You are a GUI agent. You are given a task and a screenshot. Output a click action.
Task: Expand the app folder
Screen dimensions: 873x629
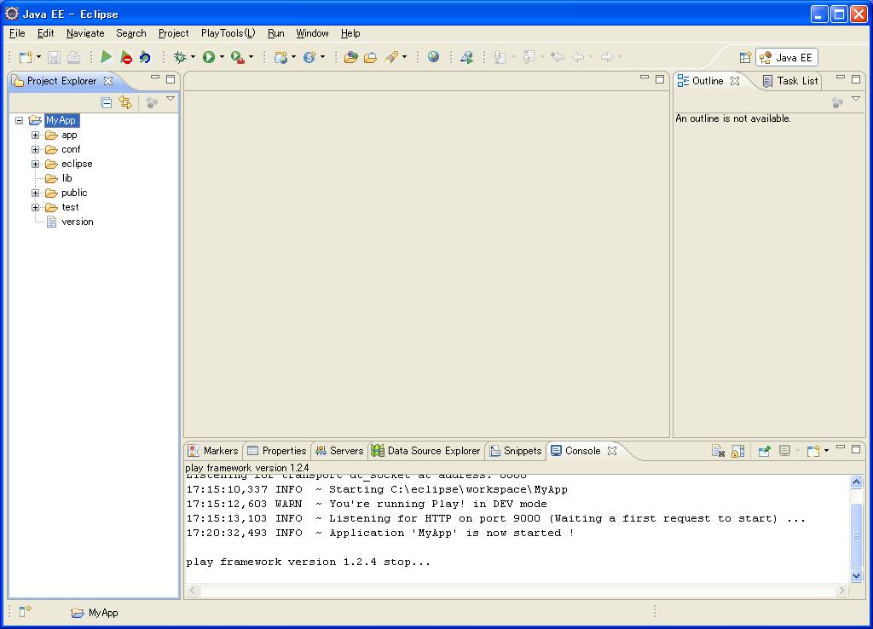point(35,135)
